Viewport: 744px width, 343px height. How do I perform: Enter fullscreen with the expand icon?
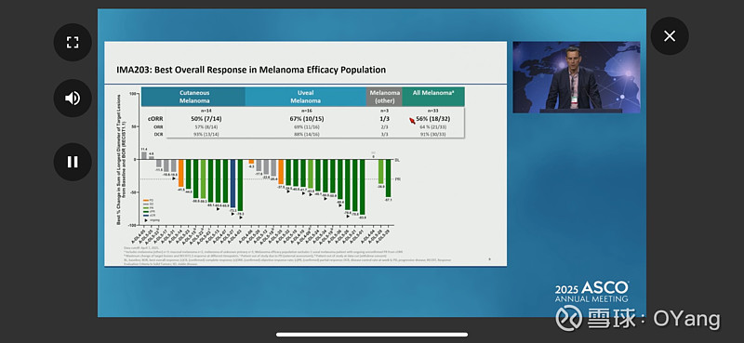click(73, 42)
